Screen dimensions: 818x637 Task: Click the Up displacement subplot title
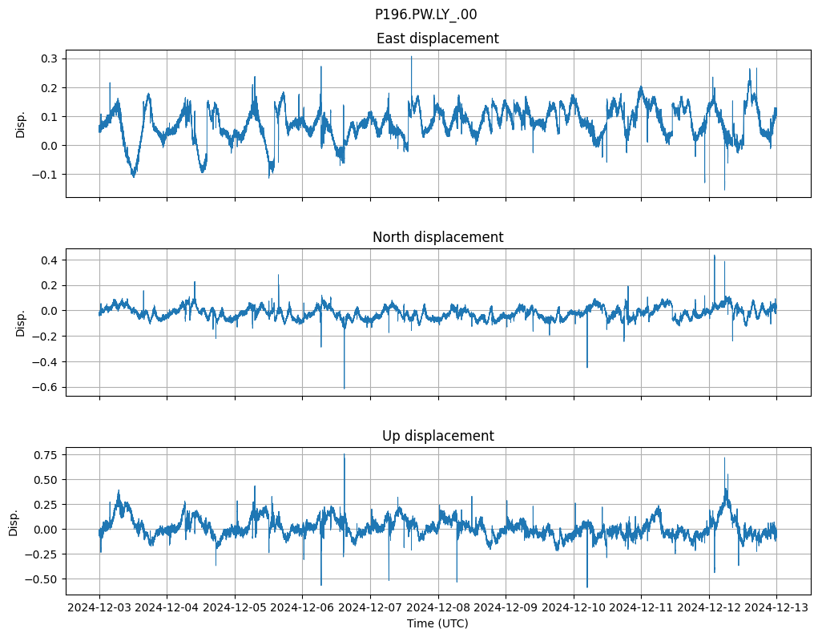pyautogui.click(x=437, y=436)
